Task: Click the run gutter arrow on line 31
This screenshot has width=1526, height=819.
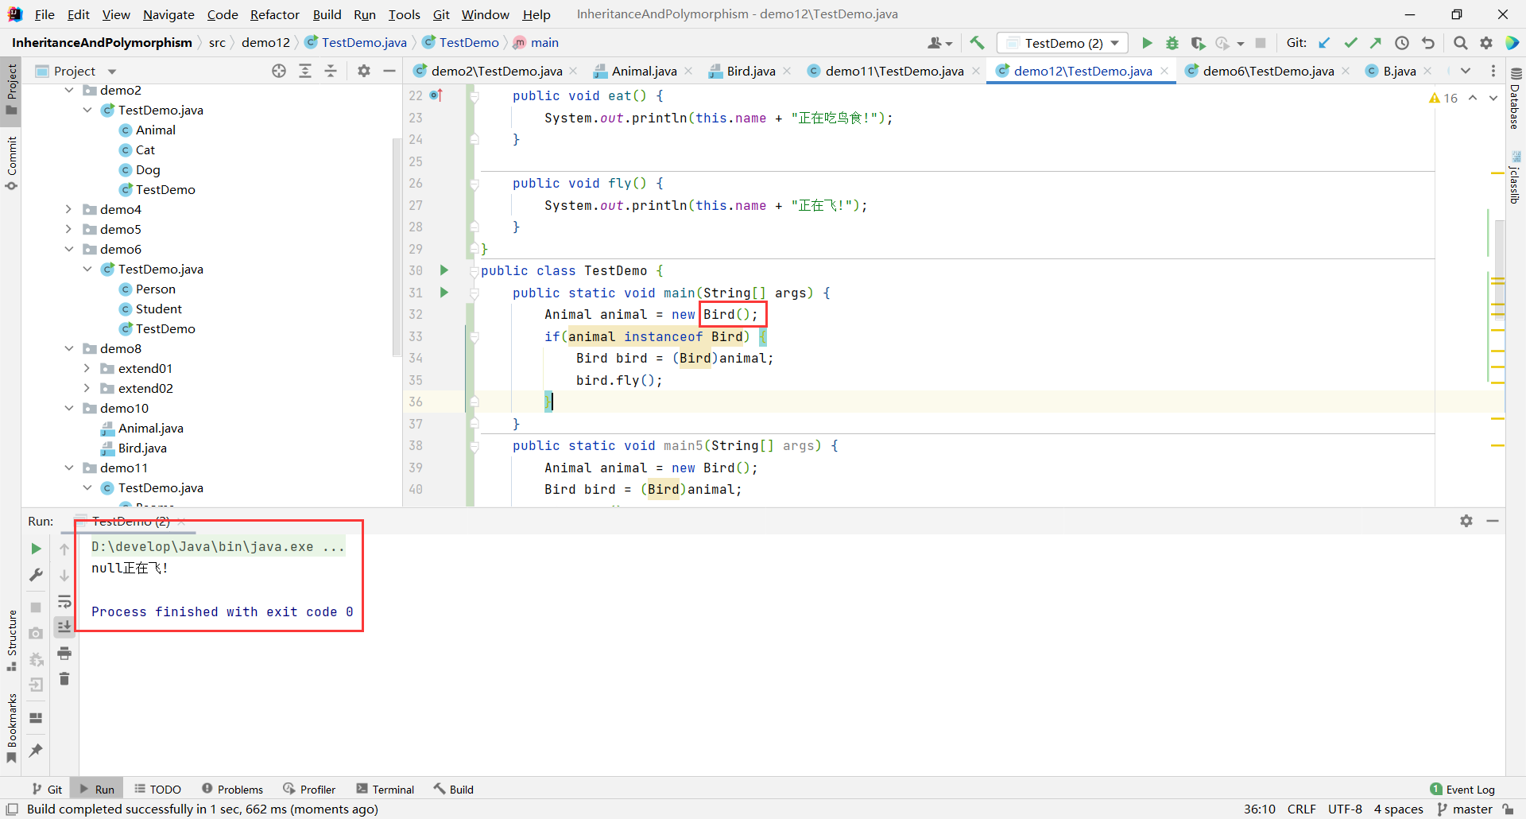Action: (444, 293)
